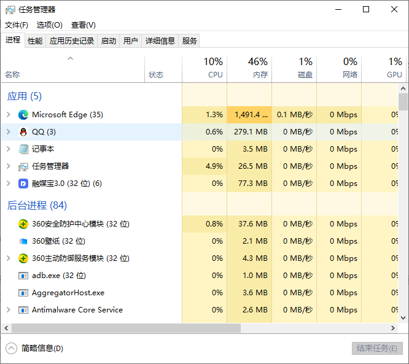Viewport: 409px width, 364px height.
Task: Click QQ's 279.1 MB memory value
Action: pyautogui.click(x=251, y=132)
